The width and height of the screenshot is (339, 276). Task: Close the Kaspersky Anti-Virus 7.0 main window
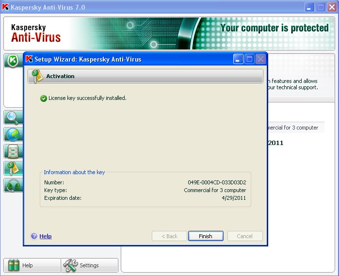332,7
